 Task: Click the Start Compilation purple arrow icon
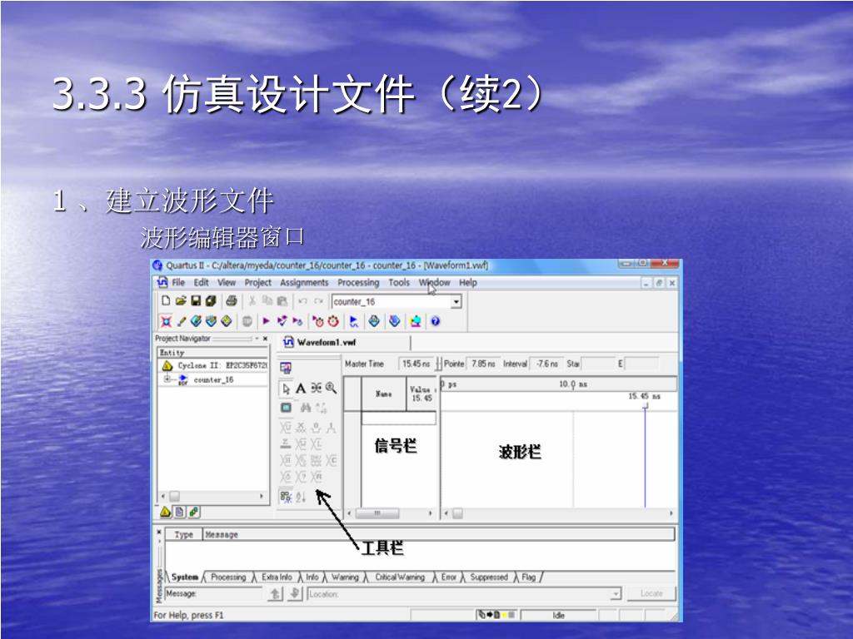click(266, 321)
